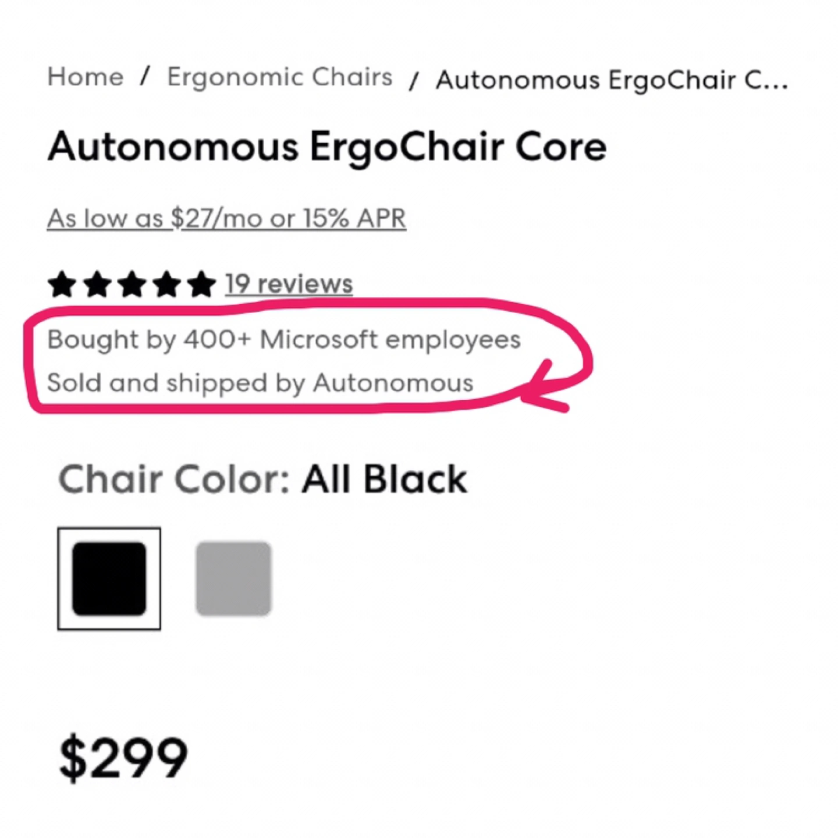Click the third rating star
838x838 pixels.
click(x=132, y=285)
